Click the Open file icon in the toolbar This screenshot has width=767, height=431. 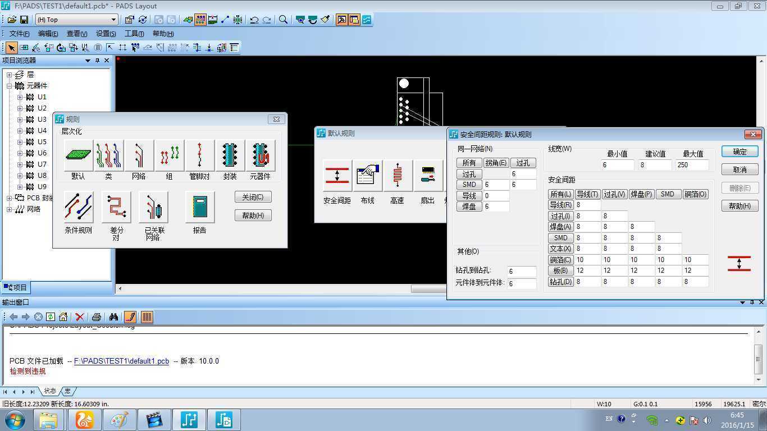coord(11,20)
